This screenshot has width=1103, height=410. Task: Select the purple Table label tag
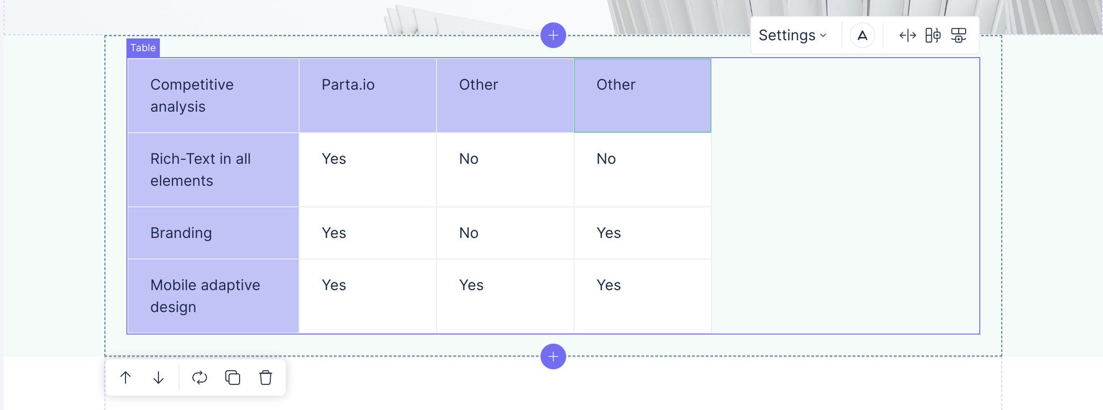(143, 48)
